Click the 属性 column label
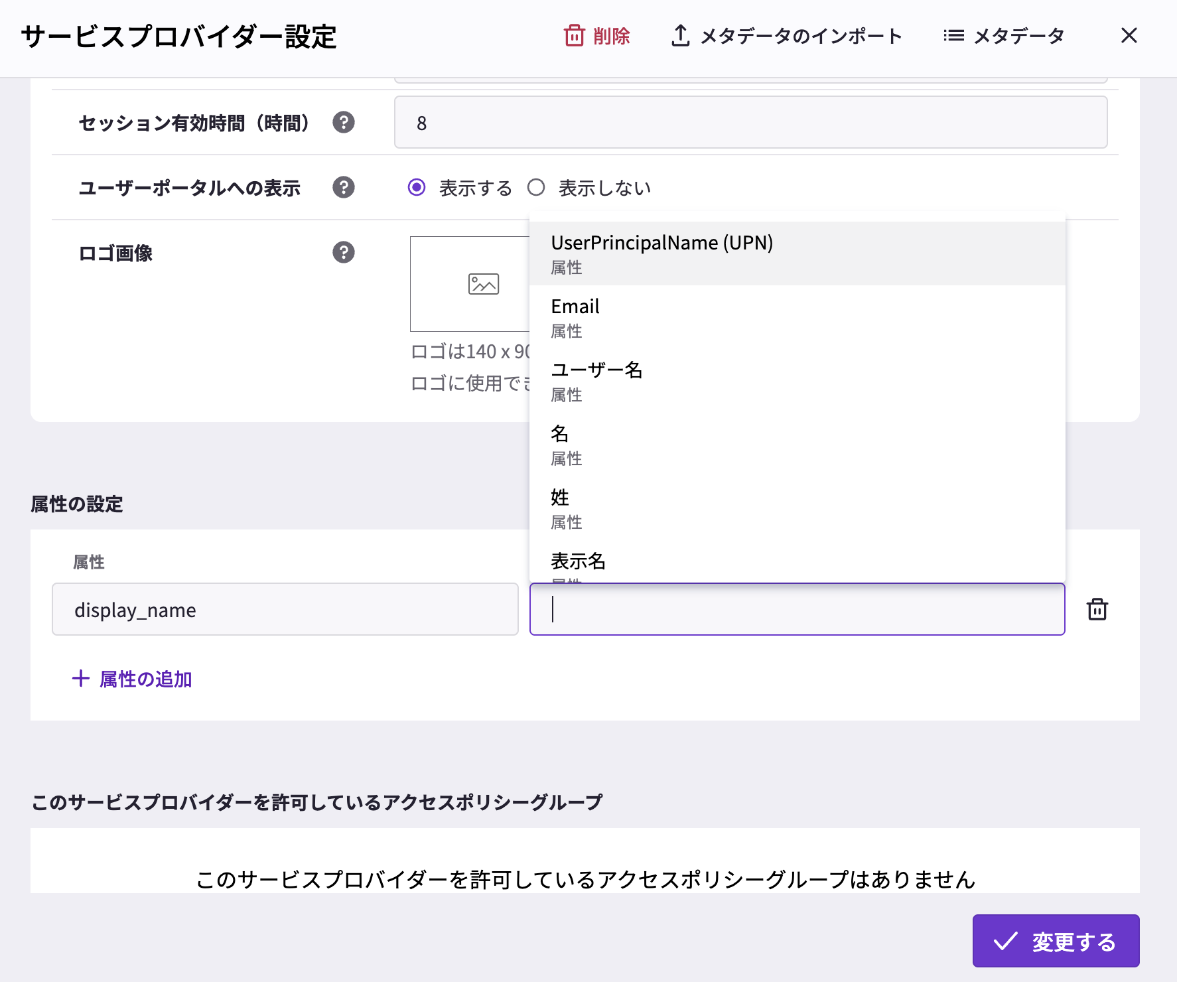This screenshot has height=982, width=1177. pyautogui.click(x=89, y=562)
